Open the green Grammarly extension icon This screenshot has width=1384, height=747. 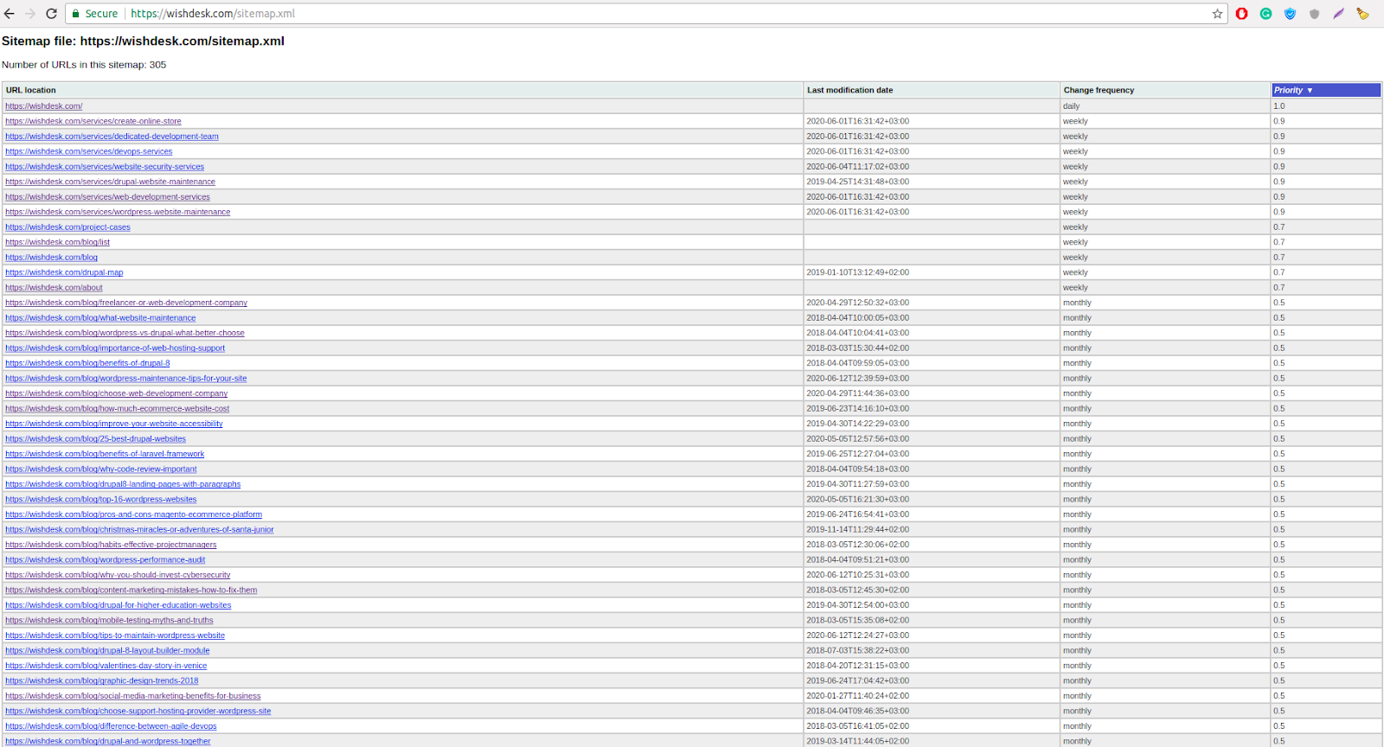pos(1265,14)
